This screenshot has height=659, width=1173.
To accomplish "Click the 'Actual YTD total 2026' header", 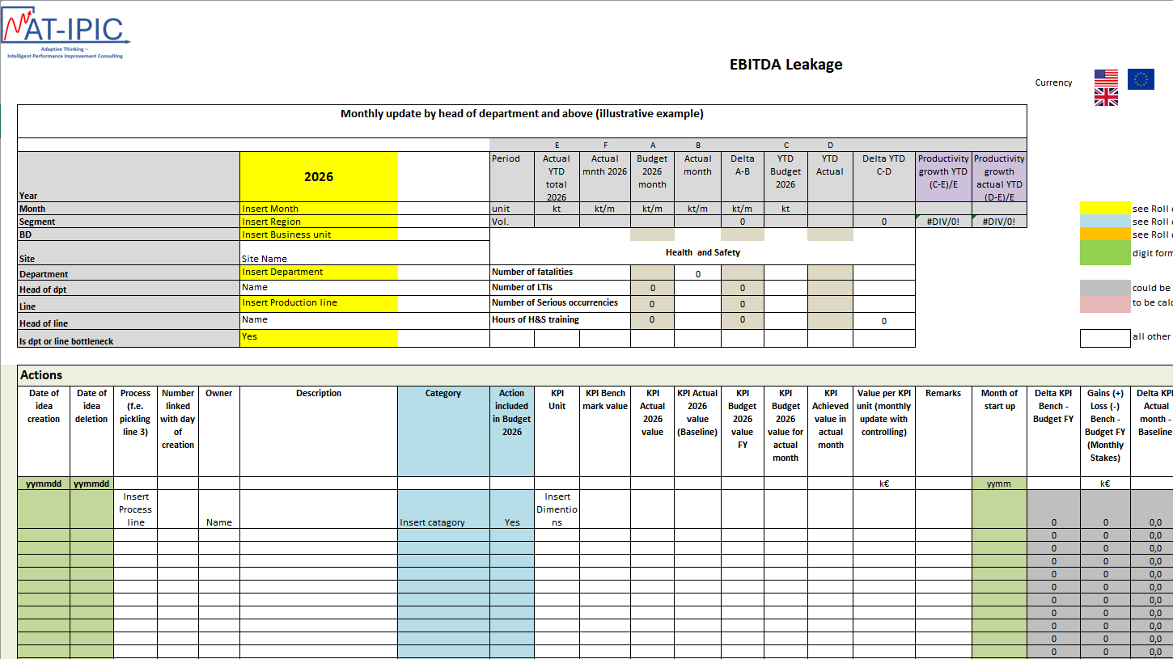I will 557,177.
